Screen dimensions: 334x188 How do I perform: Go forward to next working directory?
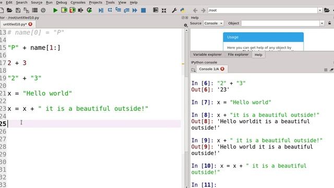click(203, 10)
